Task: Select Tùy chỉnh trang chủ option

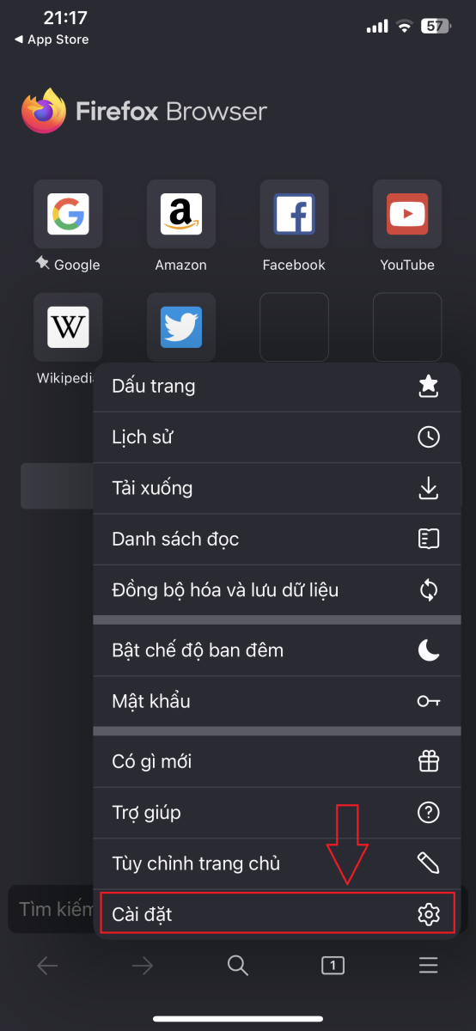Action: [277, 863]
